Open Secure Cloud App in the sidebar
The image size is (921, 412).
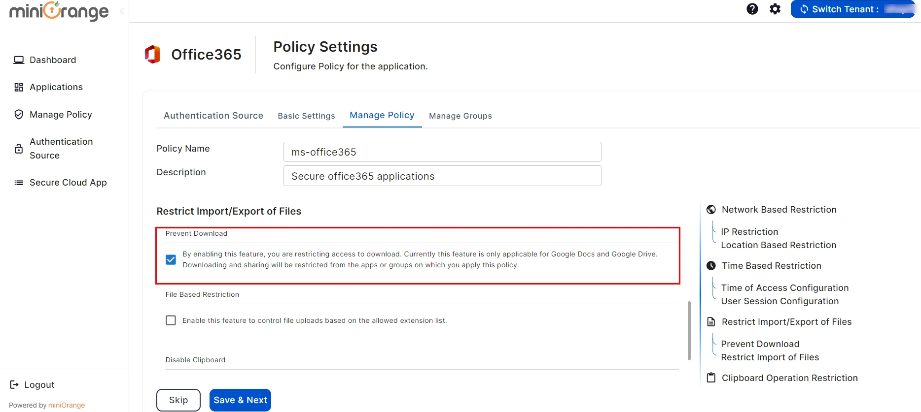[x=68, y=183]
